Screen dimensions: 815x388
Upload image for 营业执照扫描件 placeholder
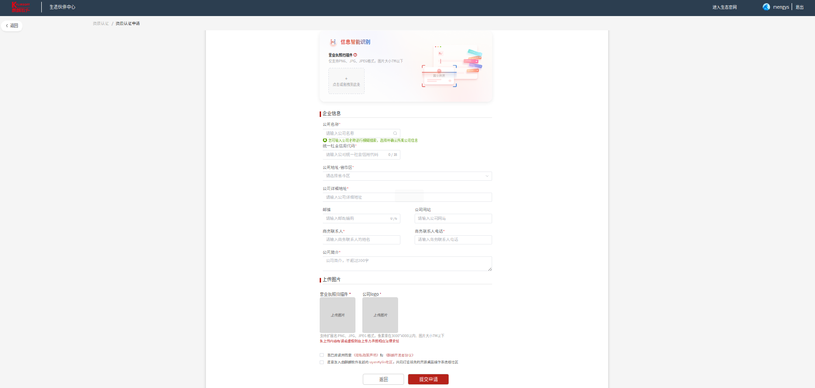[337, 315]
